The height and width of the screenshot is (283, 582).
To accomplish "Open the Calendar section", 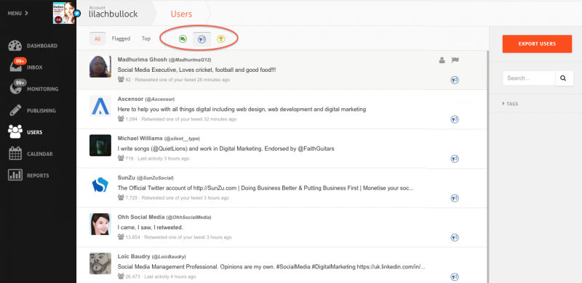I will click(x=31, y=154).
